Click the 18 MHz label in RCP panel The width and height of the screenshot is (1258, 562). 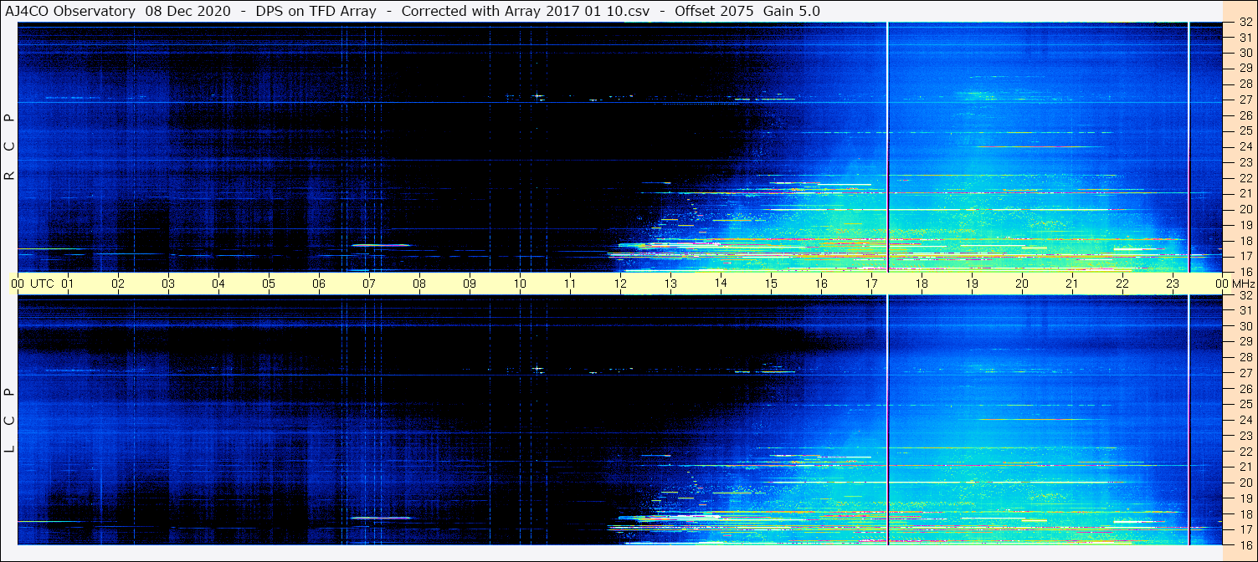(x=1245, y=240)
